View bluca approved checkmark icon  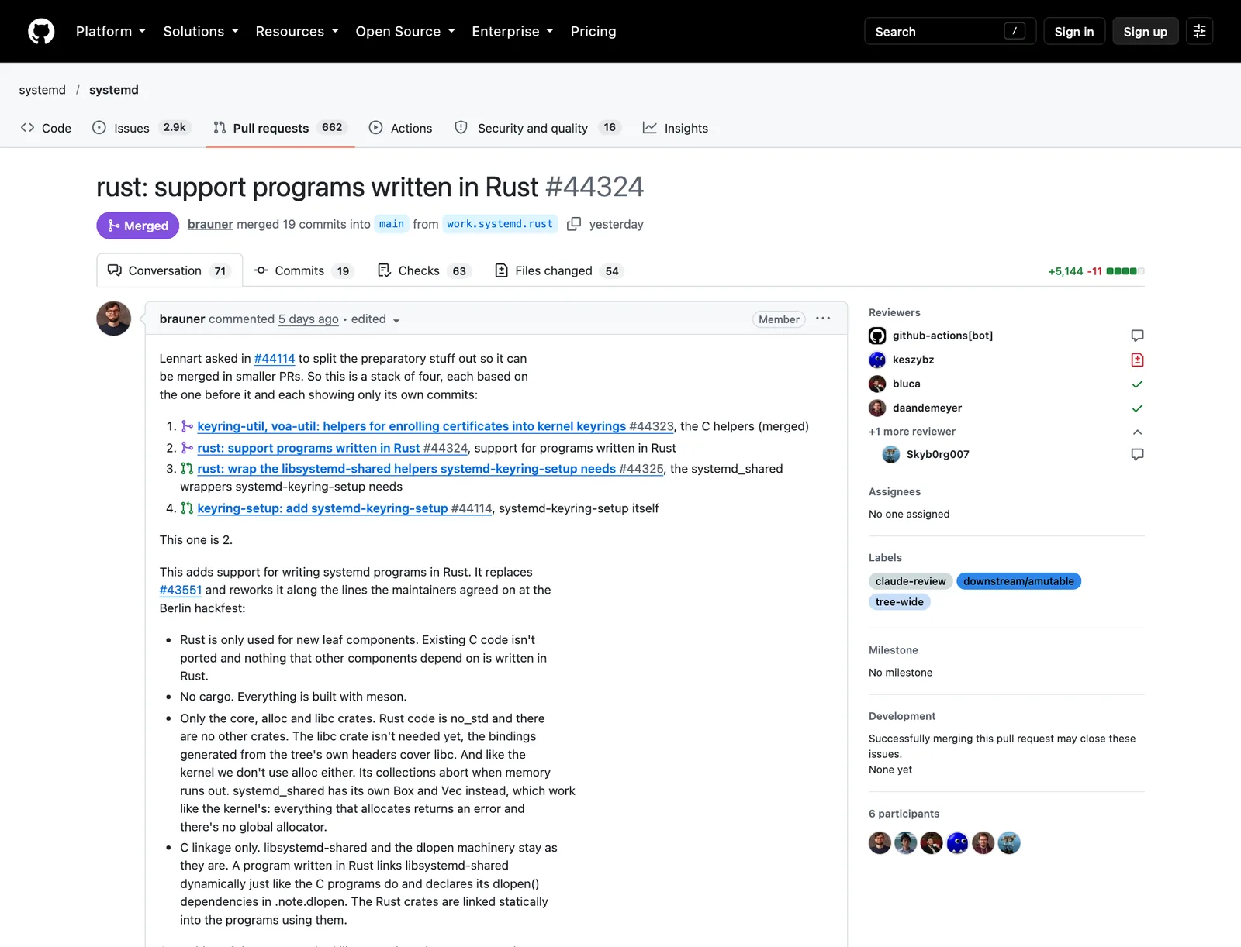click(1137, 384)
